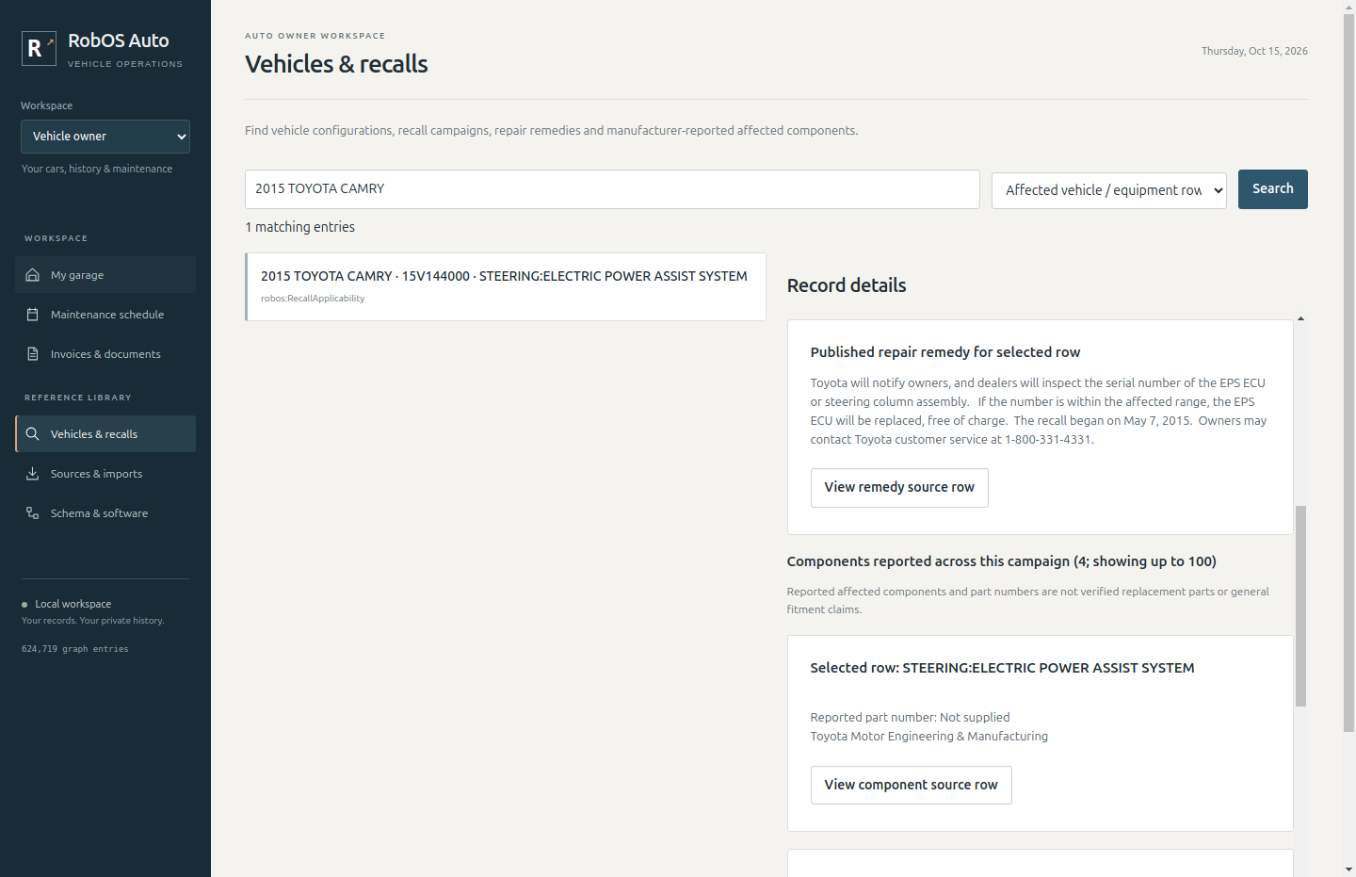This screenshot has width=1356, height=877.
Task: Click the Record details heading
Action: tap(847, 285)
